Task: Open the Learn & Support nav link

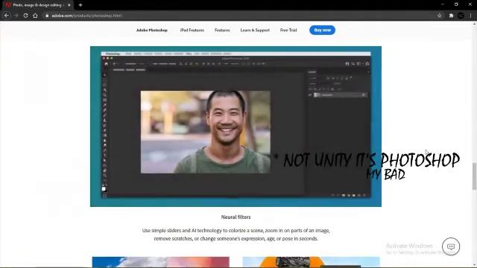Action: 255,30
